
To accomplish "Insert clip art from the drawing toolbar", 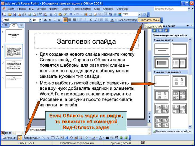I will pyautogui.click(x=76, y=138).
